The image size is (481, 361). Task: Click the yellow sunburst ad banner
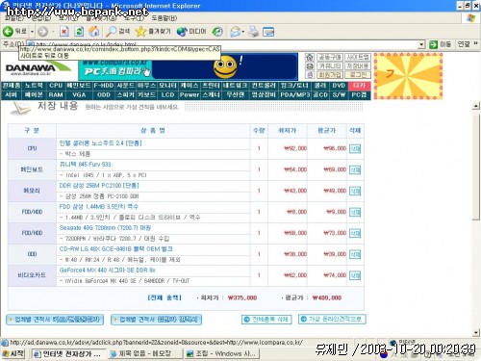coord(408,76)
